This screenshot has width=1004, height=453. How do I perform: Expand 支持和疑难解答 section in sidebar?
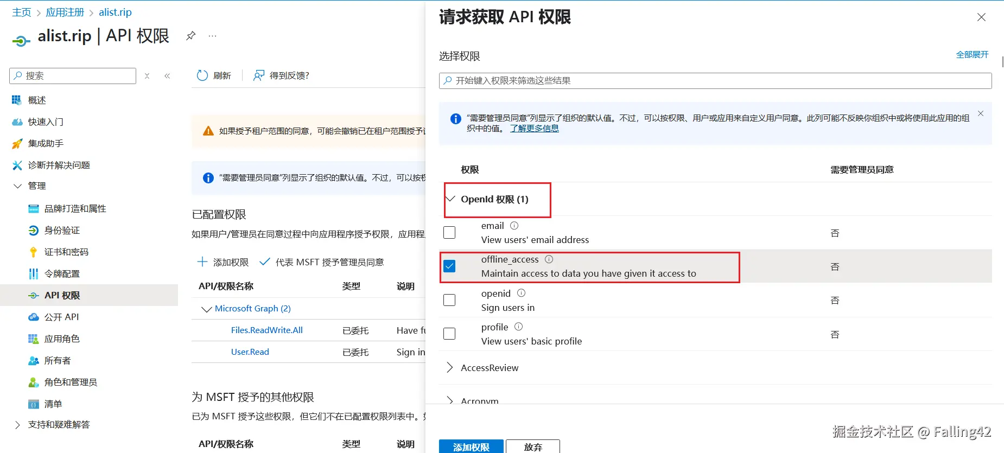17,424
